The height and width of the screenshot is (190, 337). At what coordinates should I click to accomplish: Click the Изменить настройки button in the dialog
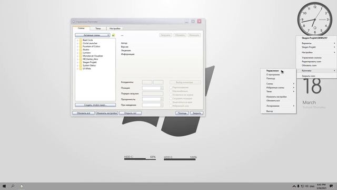tap(107, 113)
